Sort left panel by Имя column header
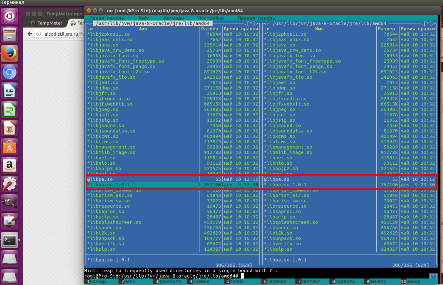This screenshot has width=443, height=285. pyautogui.click(x=142, y=29)
